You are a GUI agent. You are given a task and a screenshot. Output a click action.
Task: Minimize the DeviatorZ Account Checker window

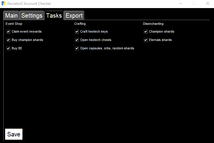pyautogui.click(x=180, y=3)
